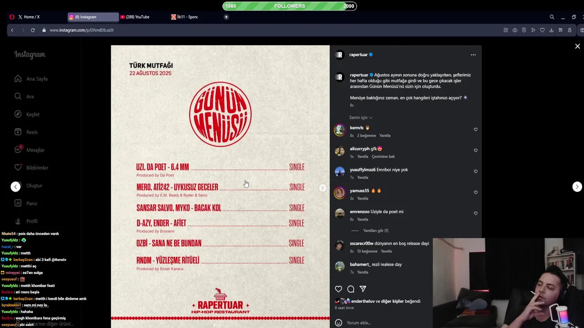Open the browser downloads icon

click(x=551, y=30)
